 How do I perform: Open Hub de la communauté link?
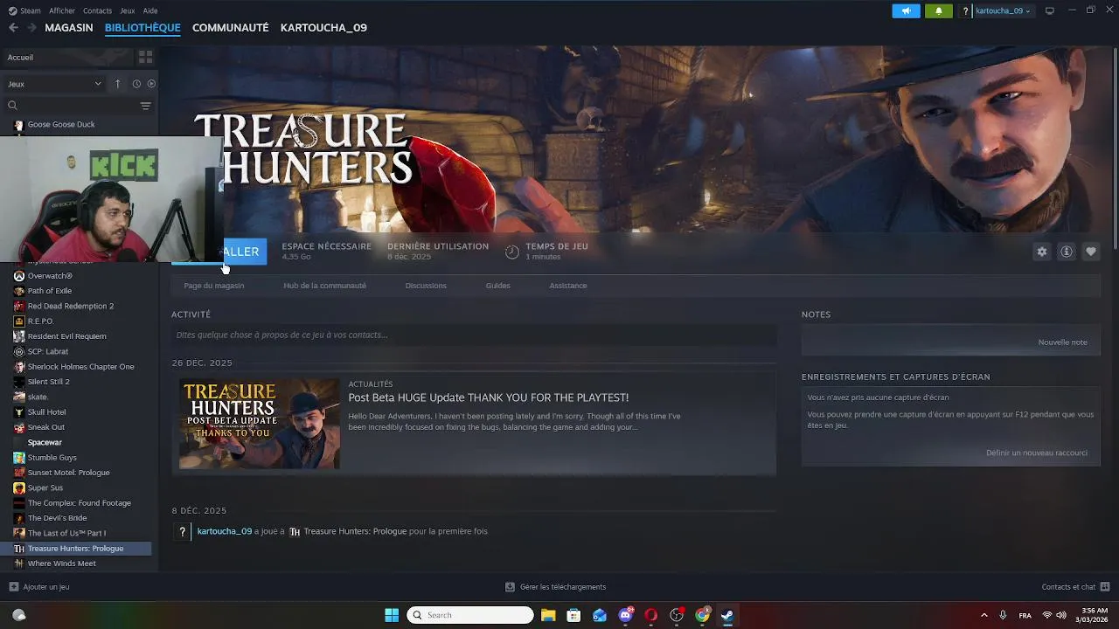[x=324, y=286]
